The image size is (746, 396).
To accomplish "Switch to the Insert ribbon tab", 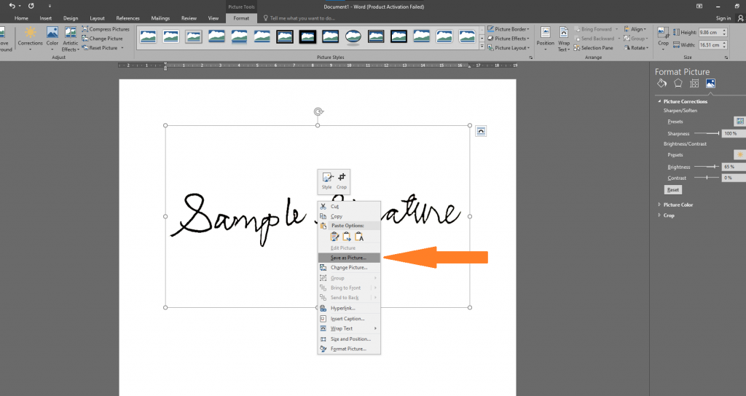I will (45, 17).
